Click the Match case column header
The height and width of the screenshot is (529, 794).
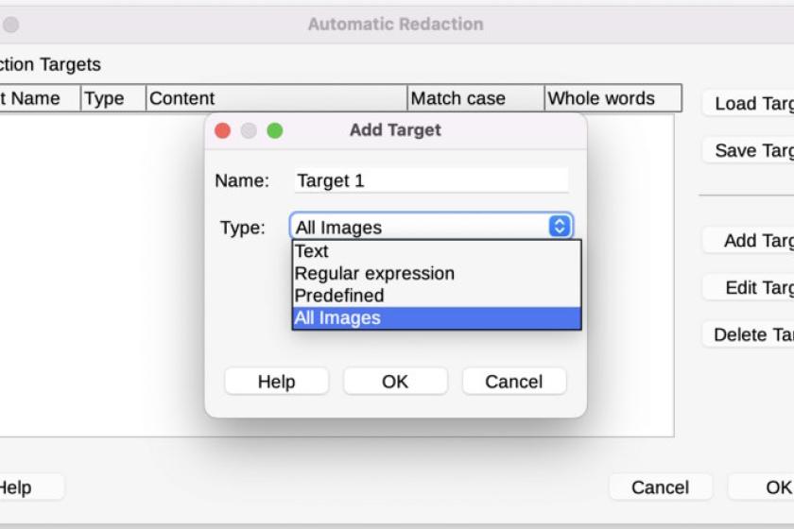click(476, 98)
